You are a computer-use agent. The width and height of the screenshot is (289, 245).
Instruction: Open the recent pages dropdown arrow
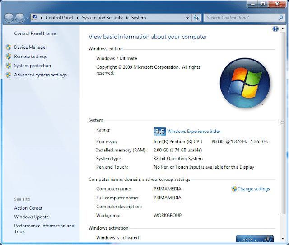[x=28, y=18]
